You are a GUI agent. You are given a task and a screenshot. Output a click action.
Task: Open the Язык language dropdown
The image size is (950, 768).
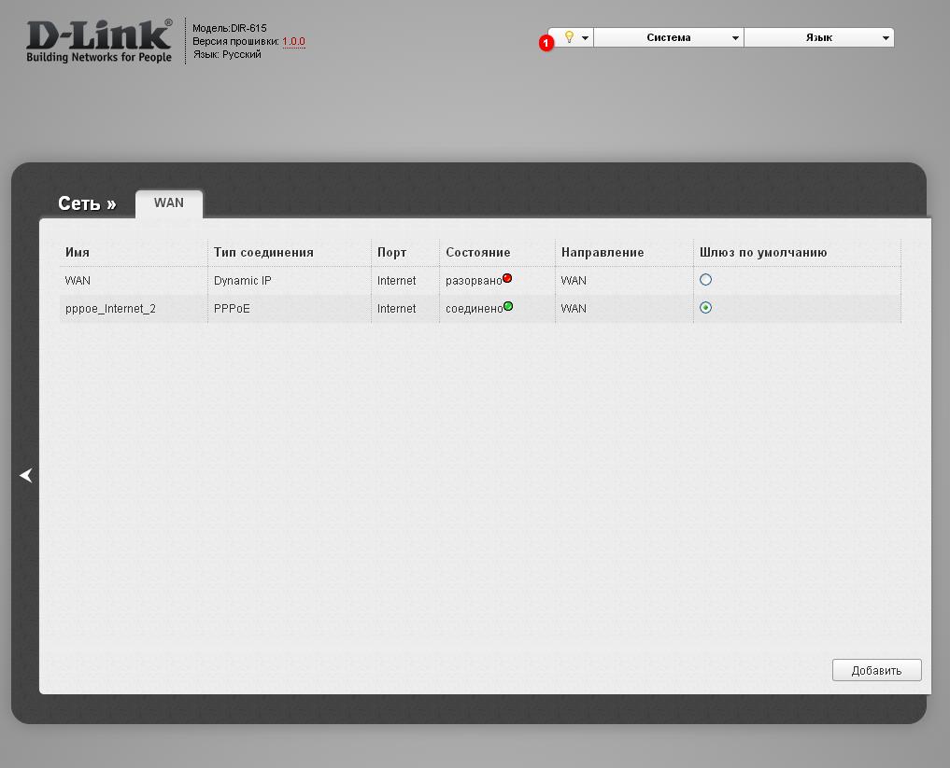coord(819,37)
